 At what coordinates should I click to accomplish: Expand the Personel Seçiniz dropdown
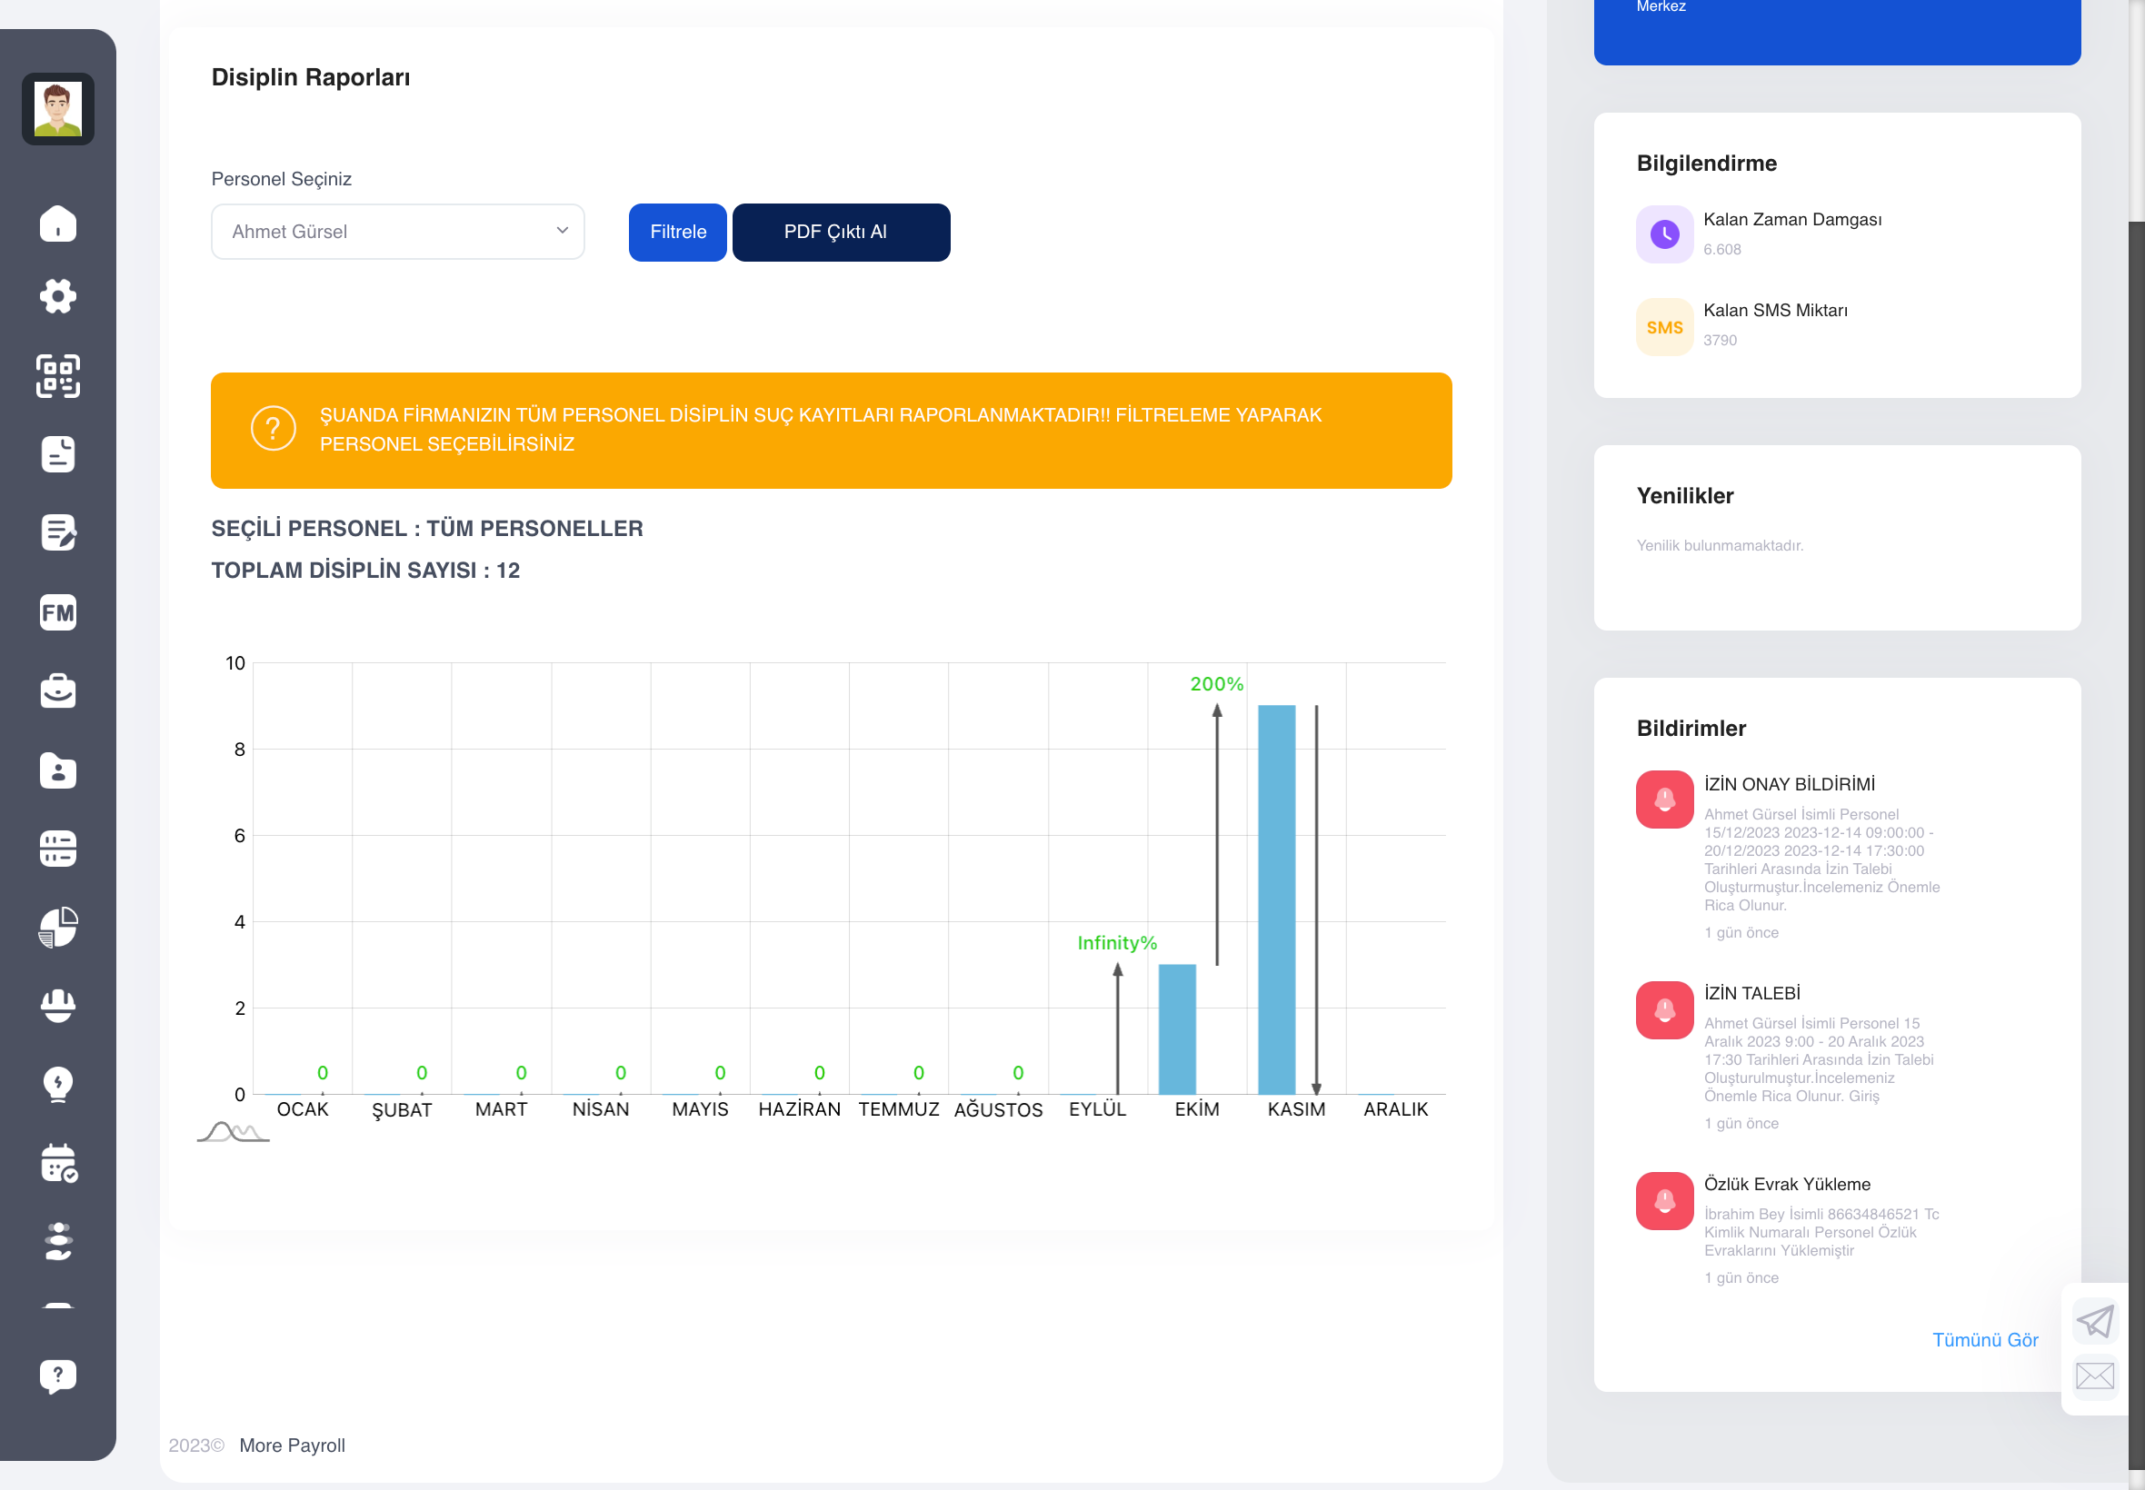point(398,232)
